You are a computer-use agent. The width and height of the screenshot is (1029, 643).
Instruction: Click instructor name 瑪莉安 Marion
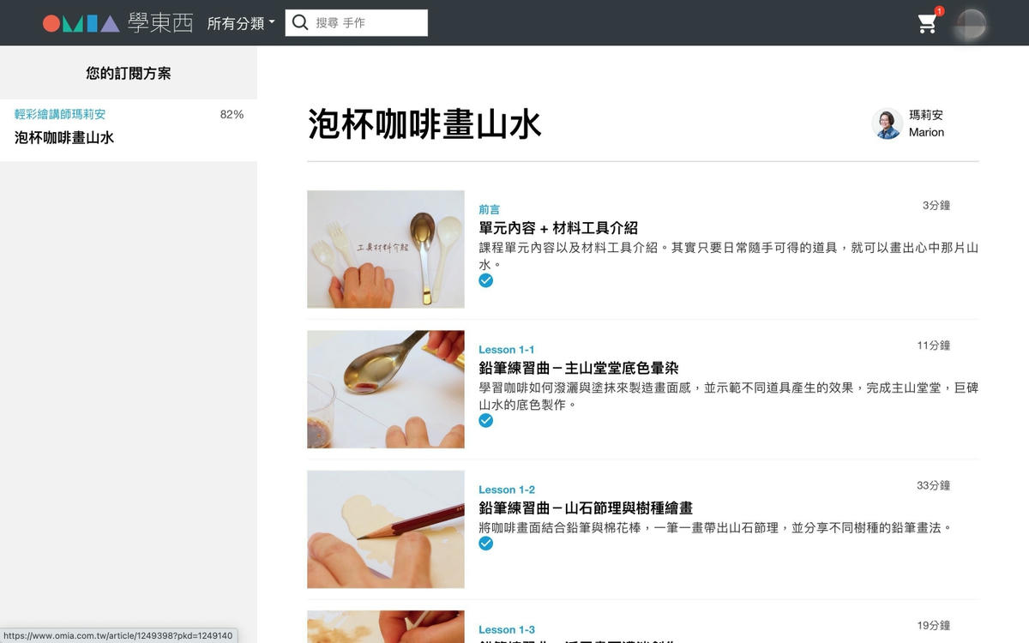[926, 123]
